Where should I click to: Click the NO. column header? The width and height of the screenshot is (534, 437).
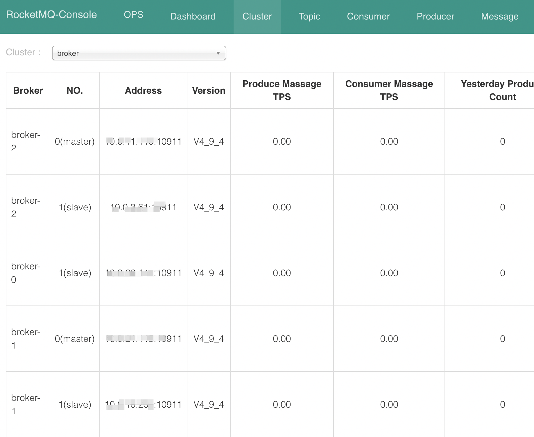(75, 90)
